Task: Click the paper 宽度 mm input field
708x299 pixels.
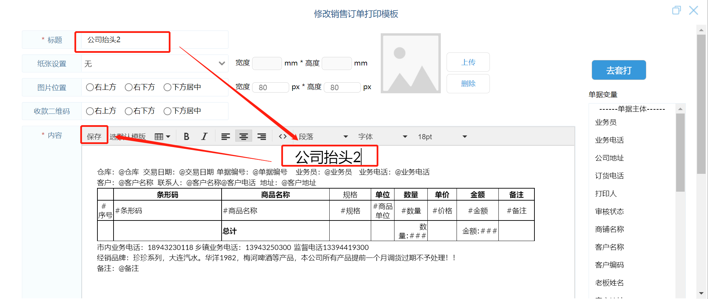Action: coord(267,63)
